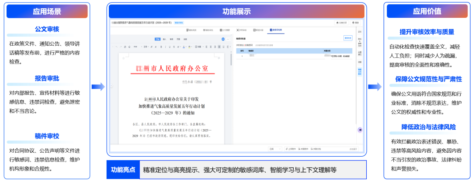
Task: Click the 关联文档 link
Action: tap(316, 149)
